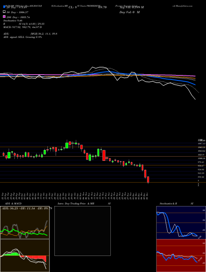Click the magenta 200 Day legend swatch
The height and width of the screenshot is (272, 206).
click(4, 16)
